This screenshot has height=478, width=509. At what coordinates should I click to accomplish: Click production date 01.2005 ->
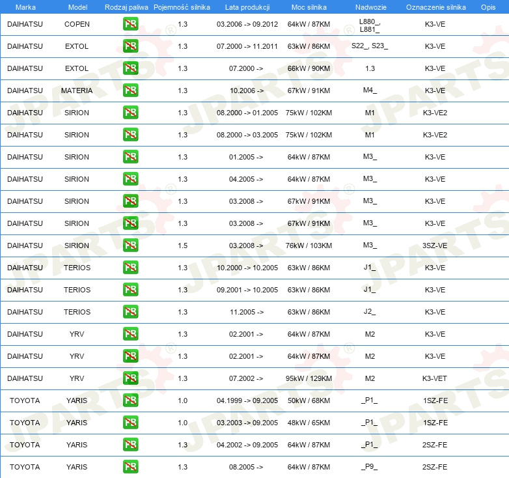click(246, 157)
